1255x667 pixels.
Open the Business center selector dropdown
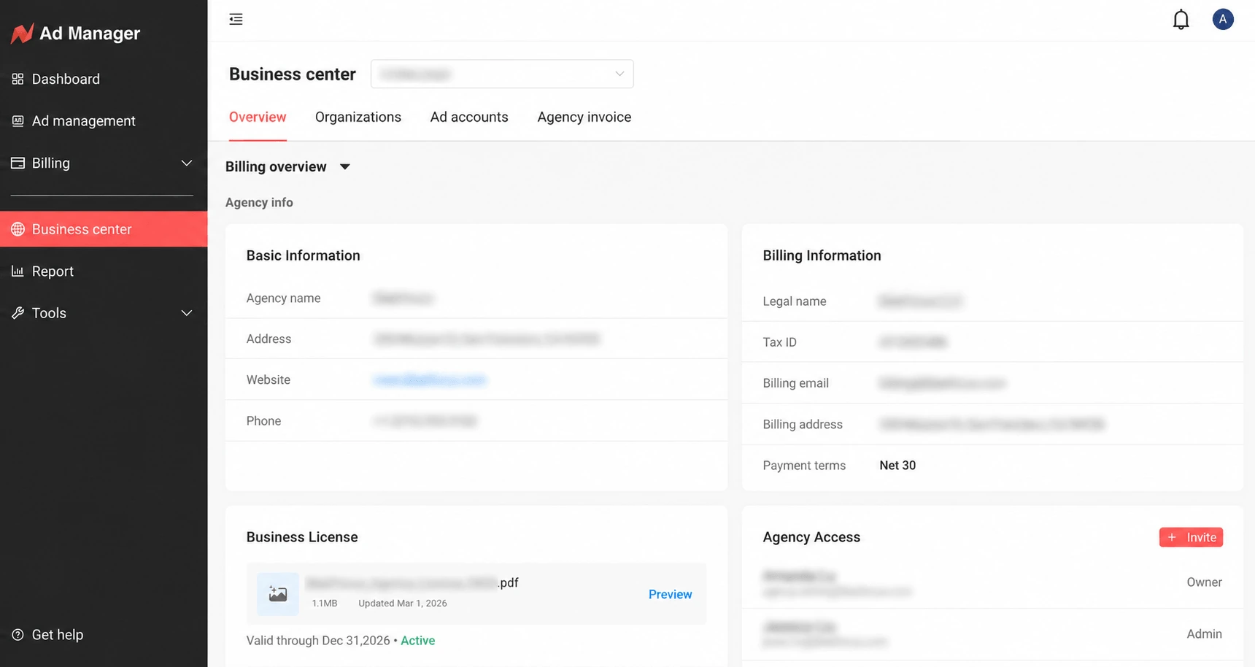tap(502, 74)
